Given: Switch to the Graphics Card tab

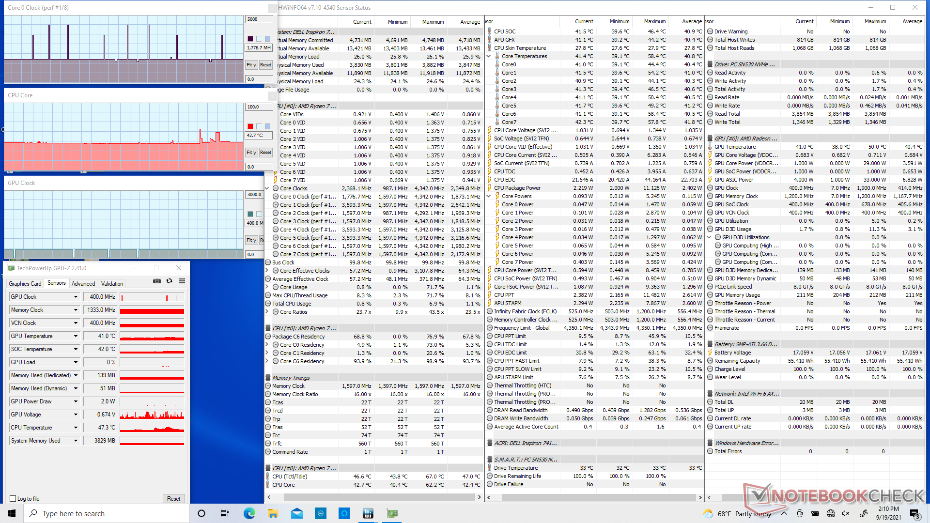Looking at the screenshot, I should (25, 284).
